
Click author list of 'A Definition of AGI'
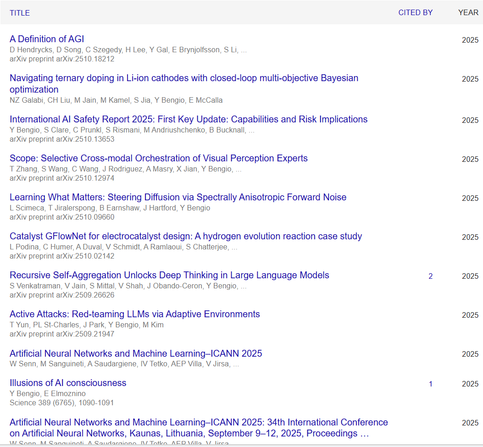coord(128,50)
